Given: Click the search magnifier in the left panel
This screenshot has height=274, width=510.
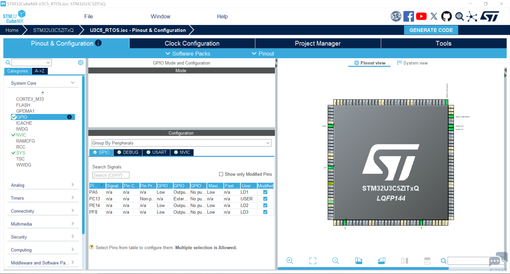Looking at the screenshot, I should (x=8, y=62).
